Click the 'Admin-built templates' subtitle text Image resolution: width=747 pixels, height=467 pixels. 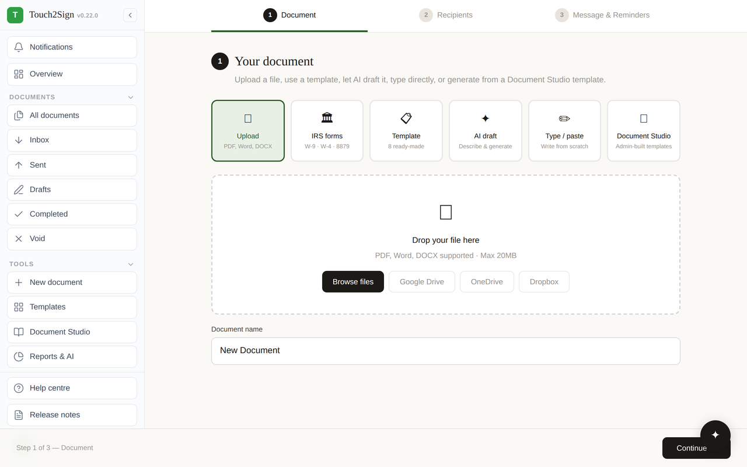click(644, 147)
